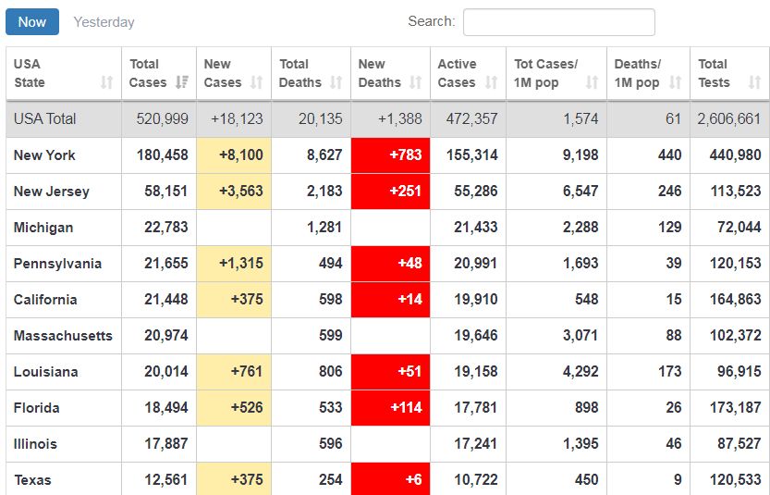This screenshot has height=495, width=770.
Task: Switch to the Yesterday tab
Action: click(104, 22)
